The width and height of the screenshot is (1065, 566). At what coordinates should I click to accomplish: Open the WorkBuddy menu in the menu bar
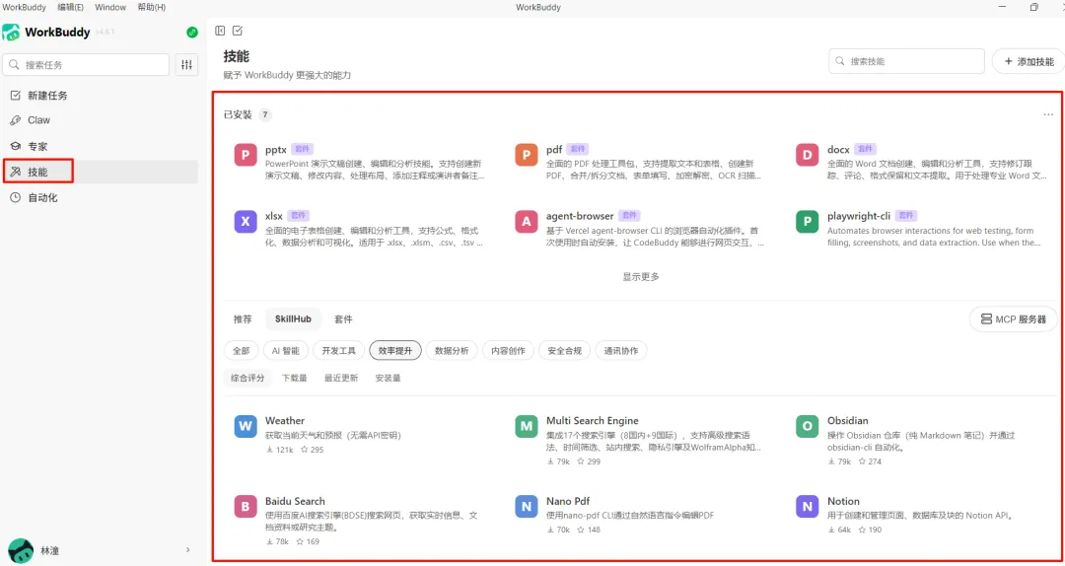(x=25, y=7)
